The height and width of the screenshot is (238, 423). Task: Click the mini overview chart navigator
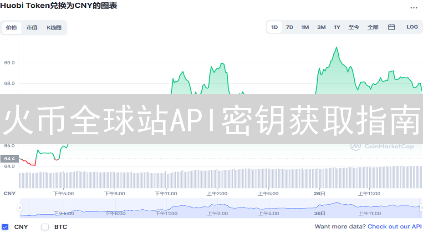point(220,208)
